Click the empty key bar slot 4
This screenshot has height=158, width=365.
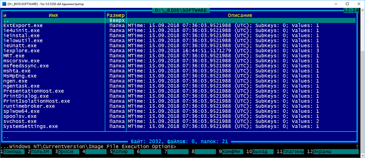tap(94, 152)
